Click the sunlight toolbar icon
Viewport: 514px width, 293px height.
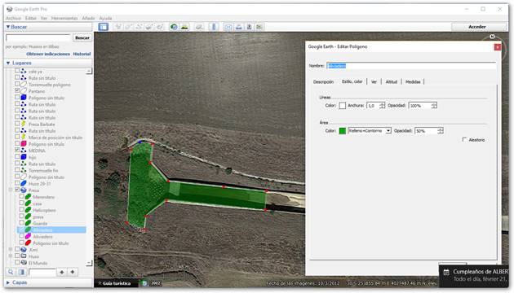point(184,27)
